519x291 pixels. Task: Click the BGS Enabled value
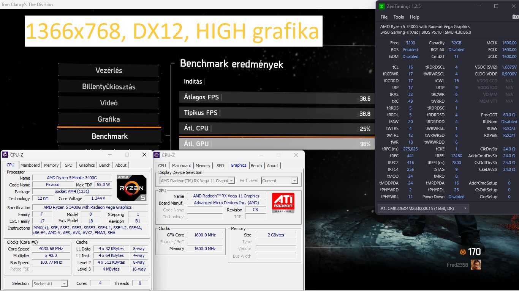point(410,50)
